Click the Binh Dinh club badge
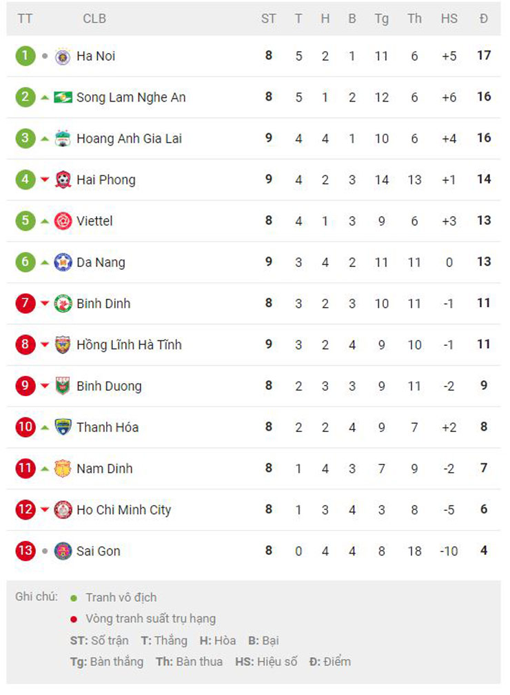The image size is (510, 695). [63, 304]
